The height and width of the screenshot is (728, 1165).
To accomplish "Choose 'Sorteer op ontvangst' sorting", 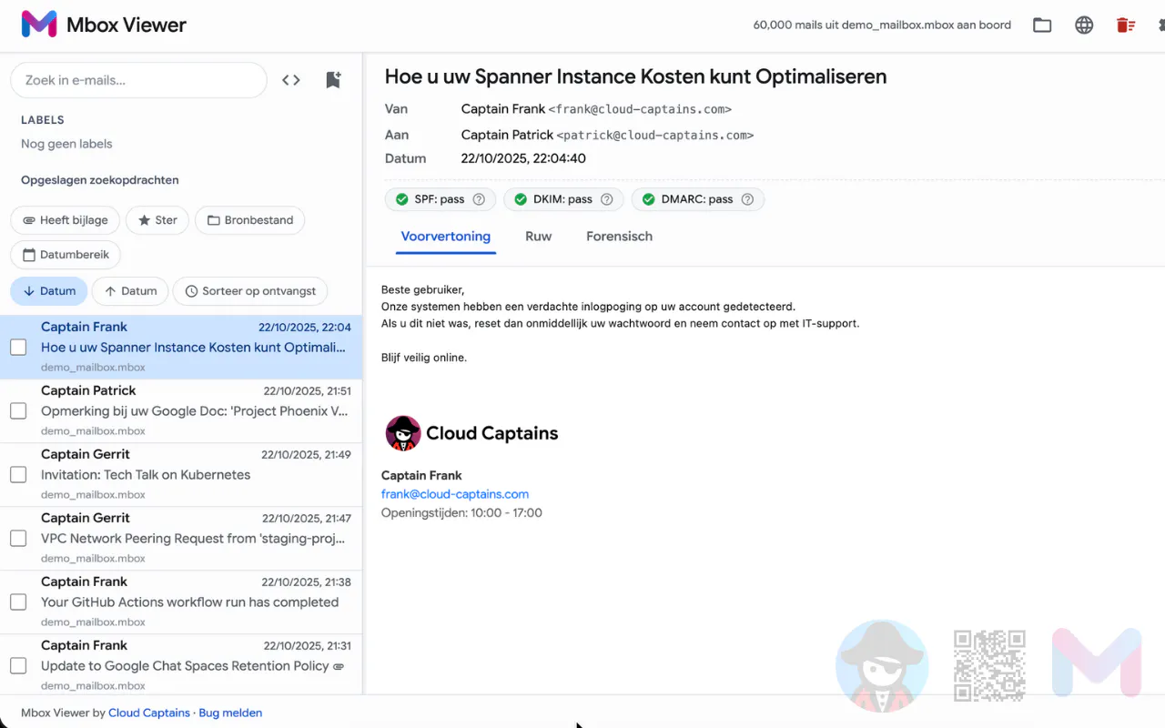I will coord(250,291).
